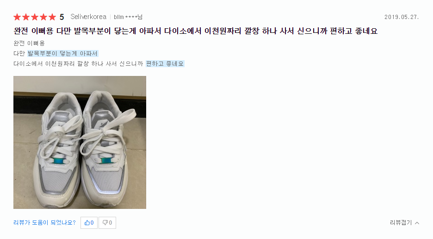Open the white sneakers review photo
Viewport: 433px width, 239px height.
pos(80,143)
